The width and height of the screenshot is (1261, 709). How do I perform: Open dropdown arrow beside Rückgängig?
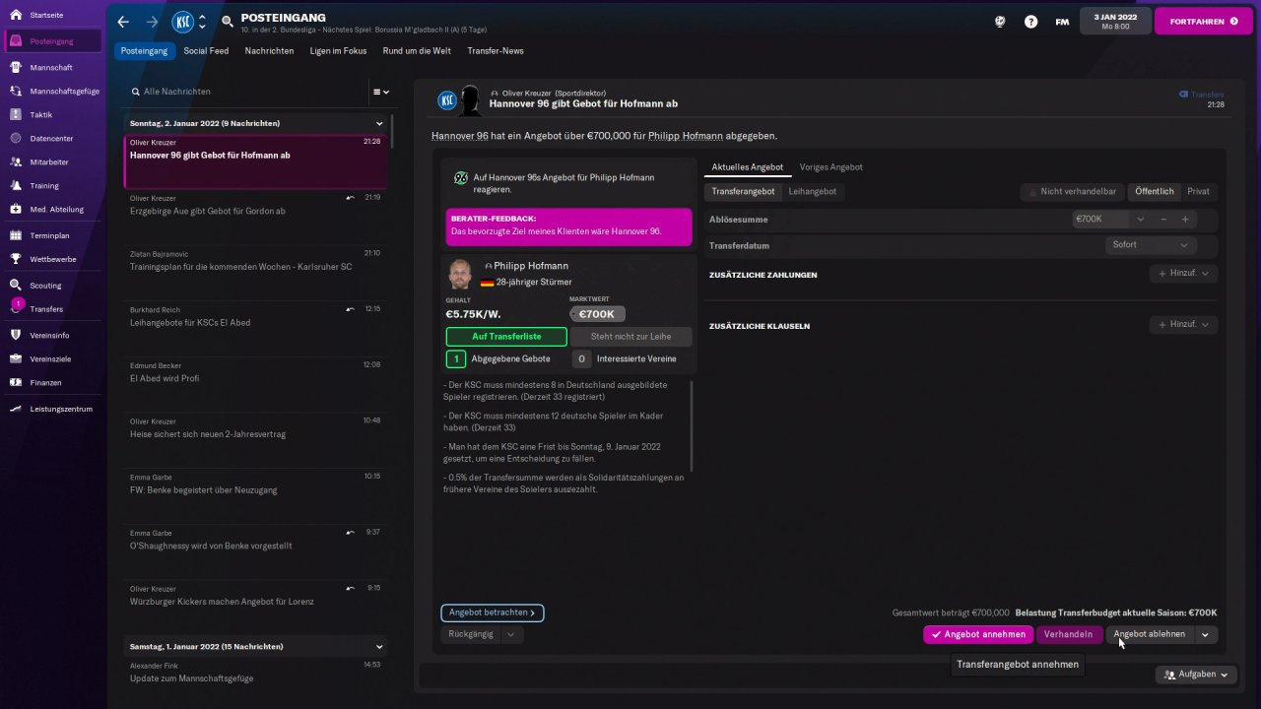click(x=510, y=635)
